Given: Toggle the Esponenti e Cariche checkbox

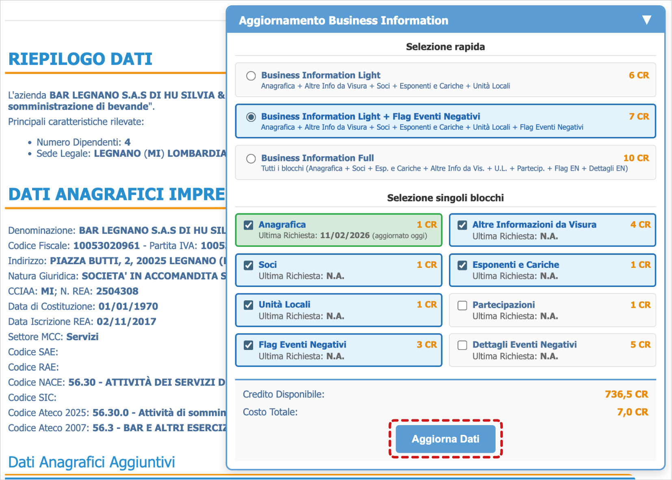Looking at the screenshot, I should tap(462, 265).
